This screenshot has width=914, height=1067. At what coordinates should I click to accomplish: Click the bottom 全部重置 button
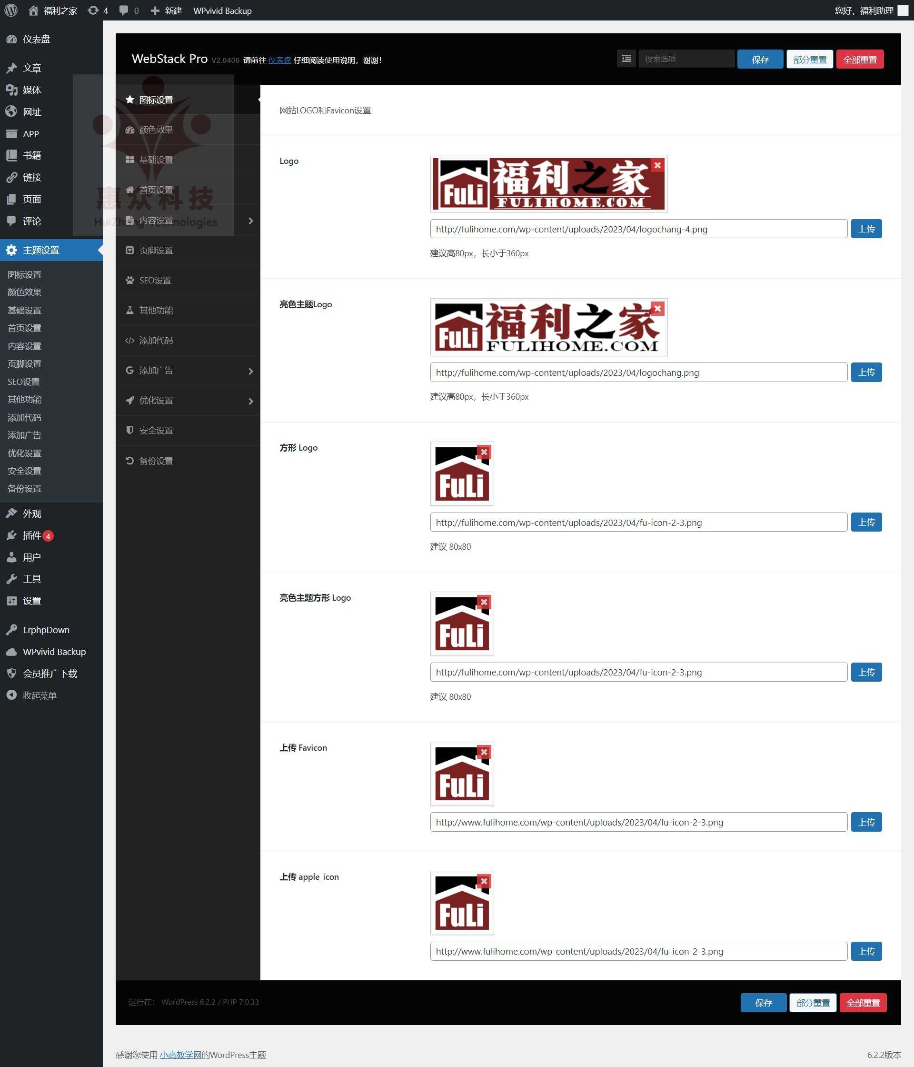863,1003
